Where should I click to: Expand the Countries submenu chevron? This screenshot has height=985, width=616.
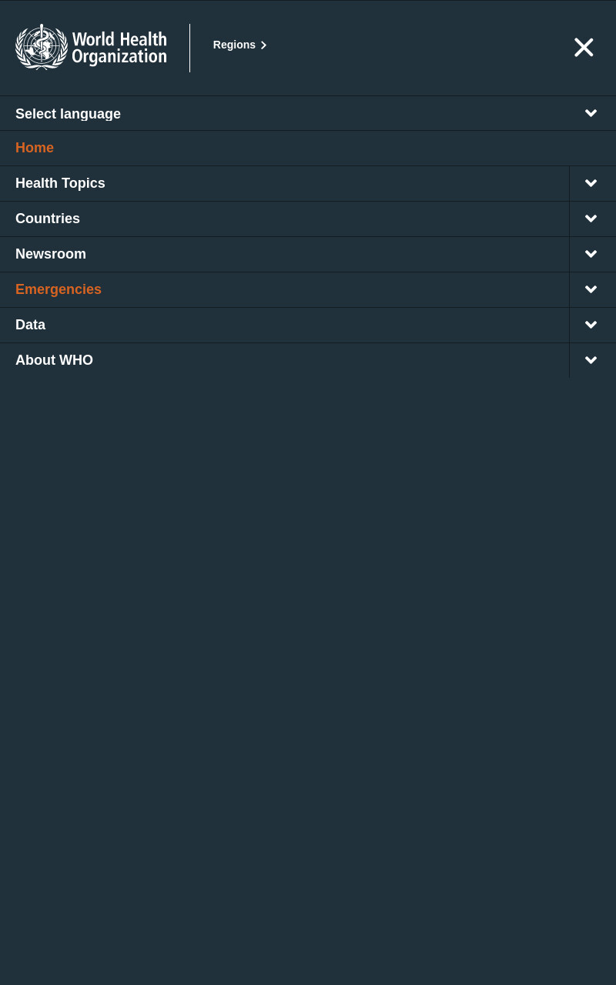pyautogui.click(x=591, y=219)
